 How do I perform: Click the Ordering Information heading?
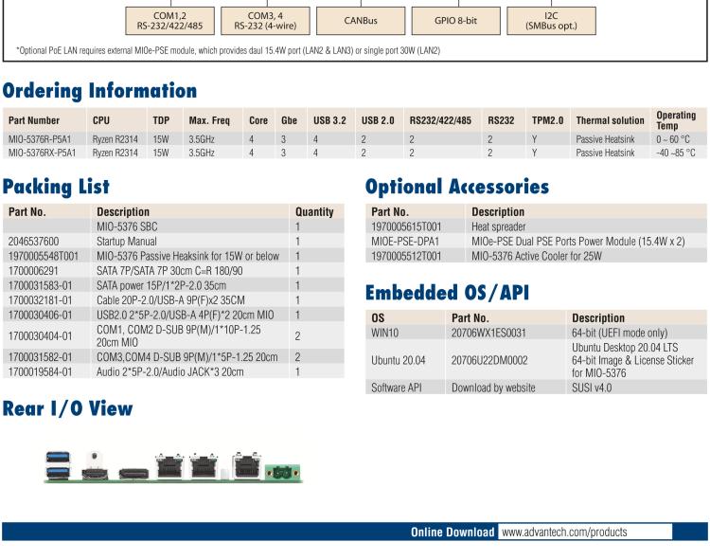99,91
